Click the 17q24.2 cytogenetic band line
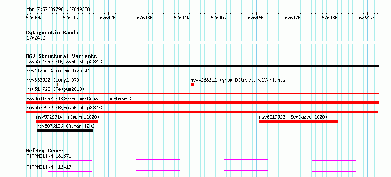Screen dimensions: 391x177 pos(202,42)
